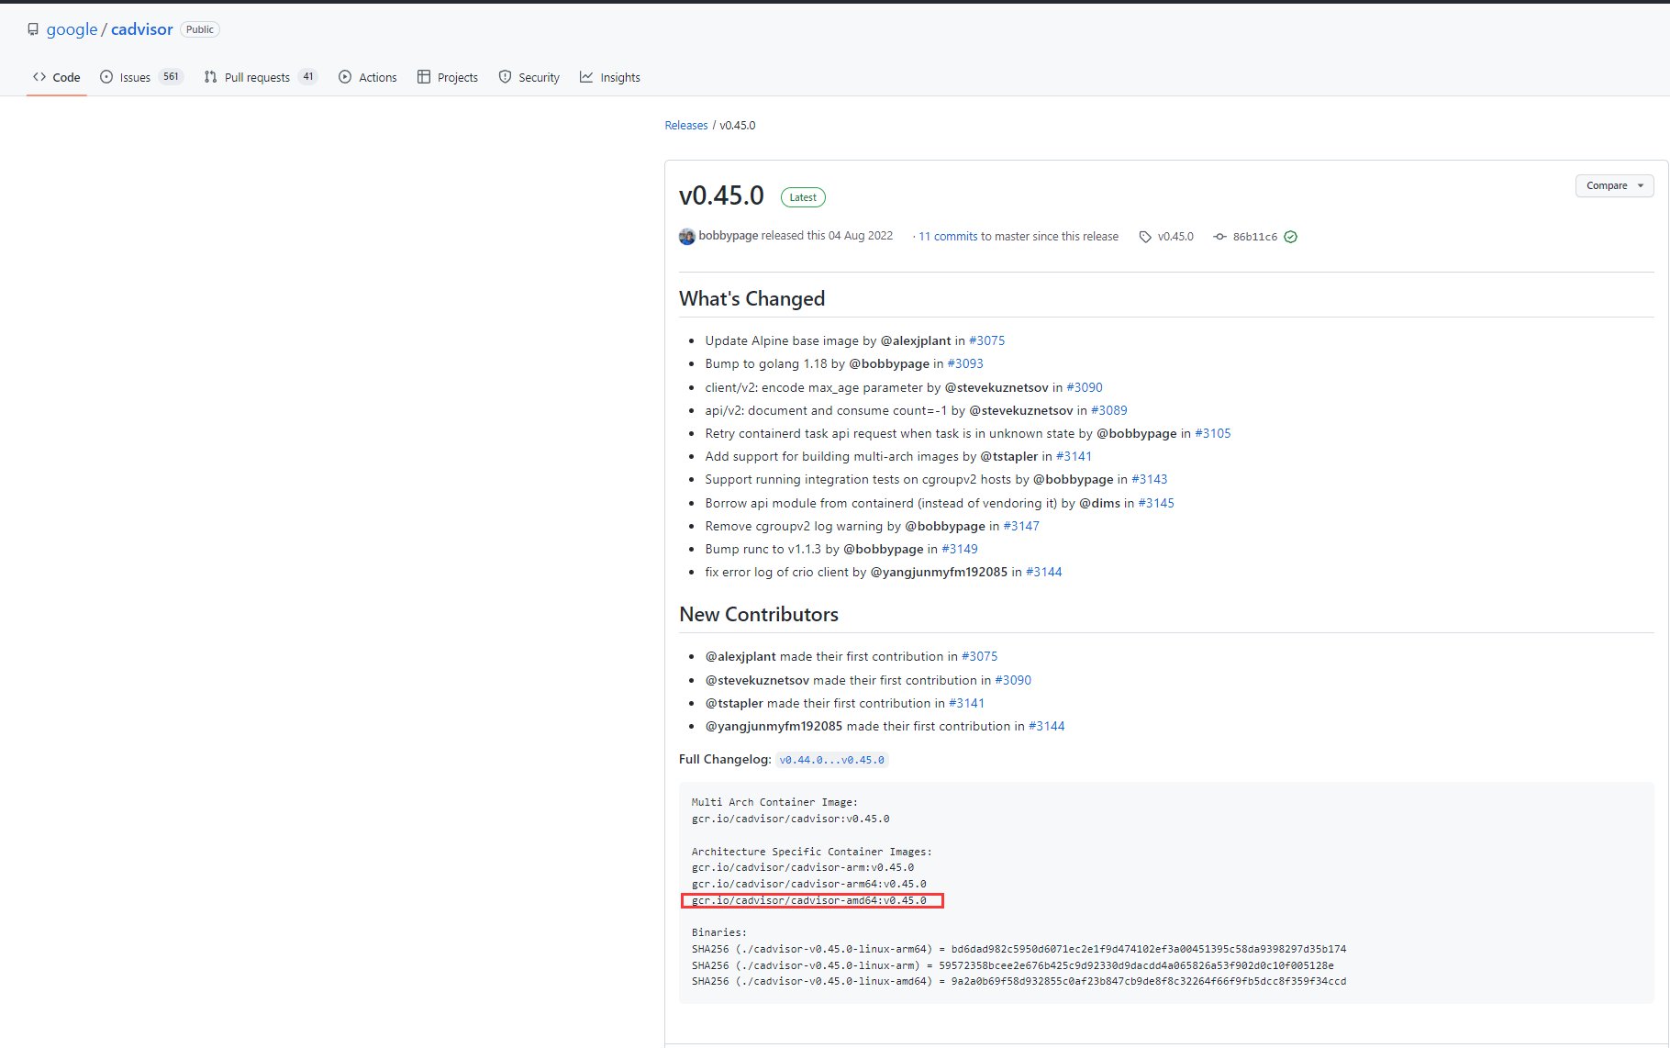Screen dimensions: 1670x1048
Task: Open pull request #3143 link
Action: click(x=1150, y=479)
